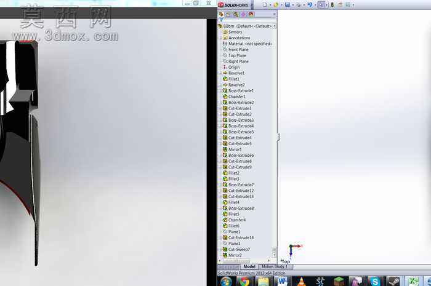Open the Open document dropdown arrow
The width and height of the screenshot is (431, 286).
(x=281, y=5)
